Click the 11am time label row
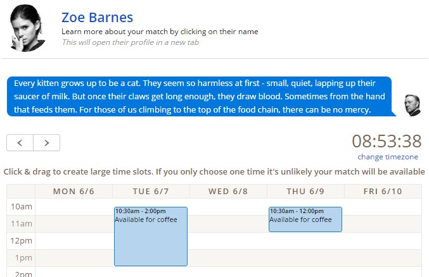This screenshot has width=429, height=277. [x=20, y=224]
